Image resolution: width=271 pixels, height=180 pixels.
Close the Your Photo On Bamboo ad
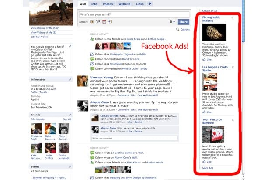tap(233, 120)
